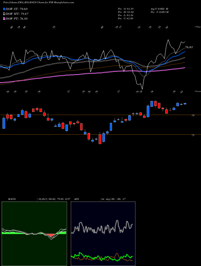This screenshot has width=201, height=266.
Task: Click the magenta DOW PT legend swatch
Action: coord(4,19)
